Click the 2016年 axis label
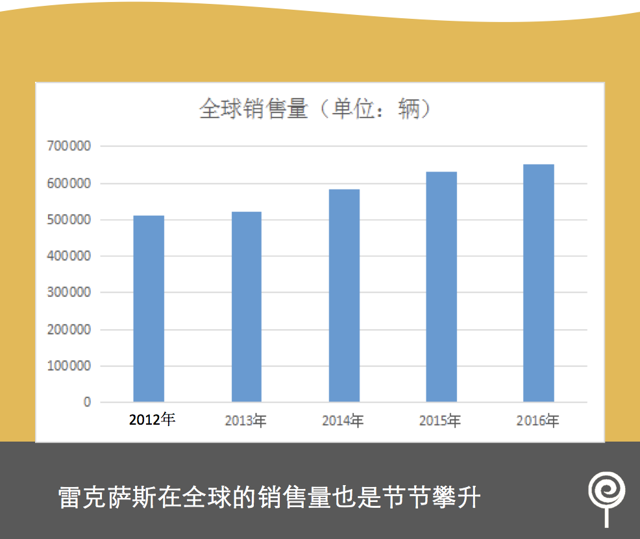The image size is (640, 539). point(537,421)
